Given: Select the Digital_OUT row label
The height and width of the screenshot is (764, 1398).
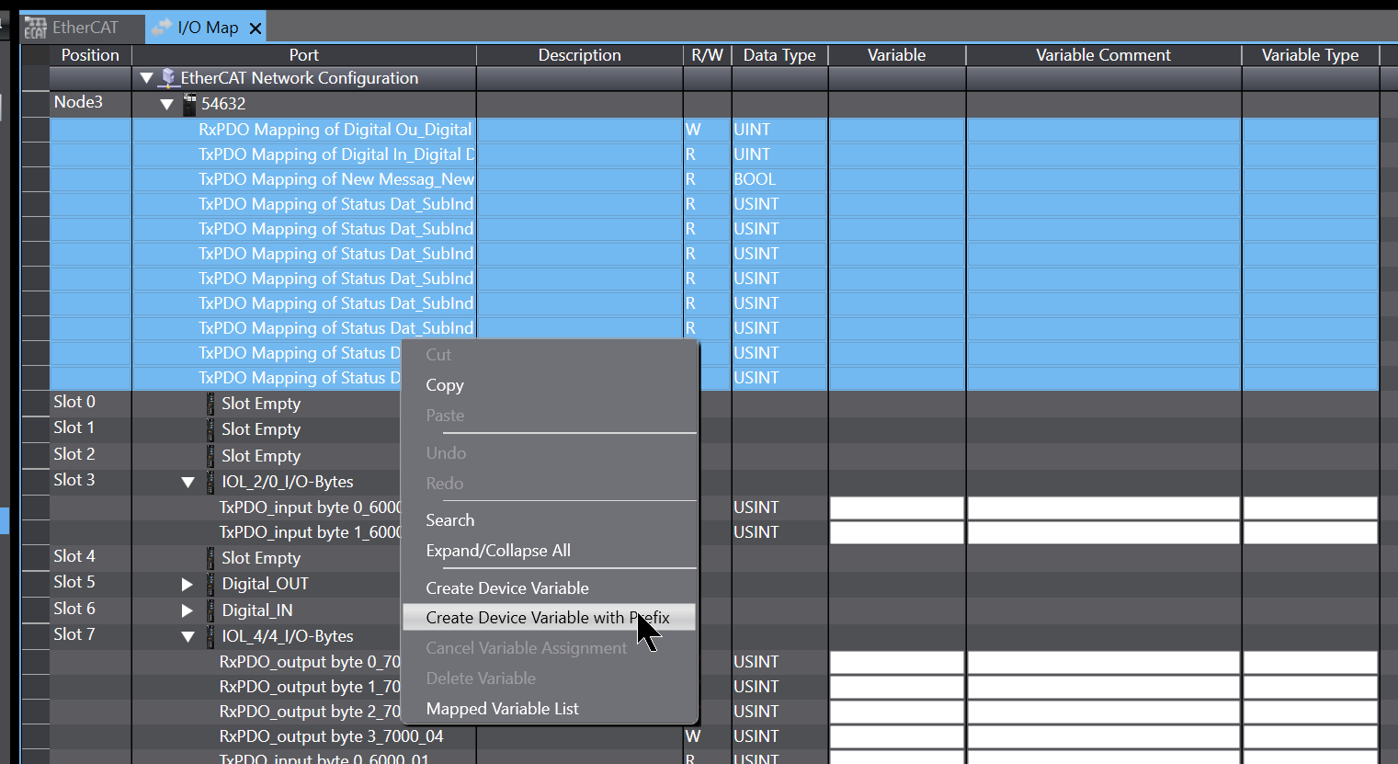Looking at the screenshot, I should point(266,584).
